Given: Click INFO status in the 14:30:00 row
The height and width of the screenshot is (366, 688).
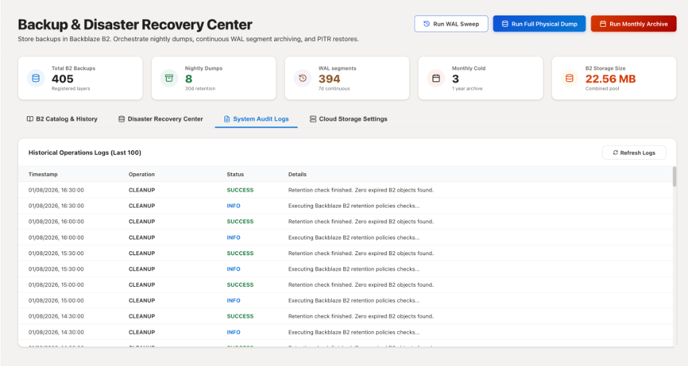Looking at the screenshot, I should click(x=233, y=332).
